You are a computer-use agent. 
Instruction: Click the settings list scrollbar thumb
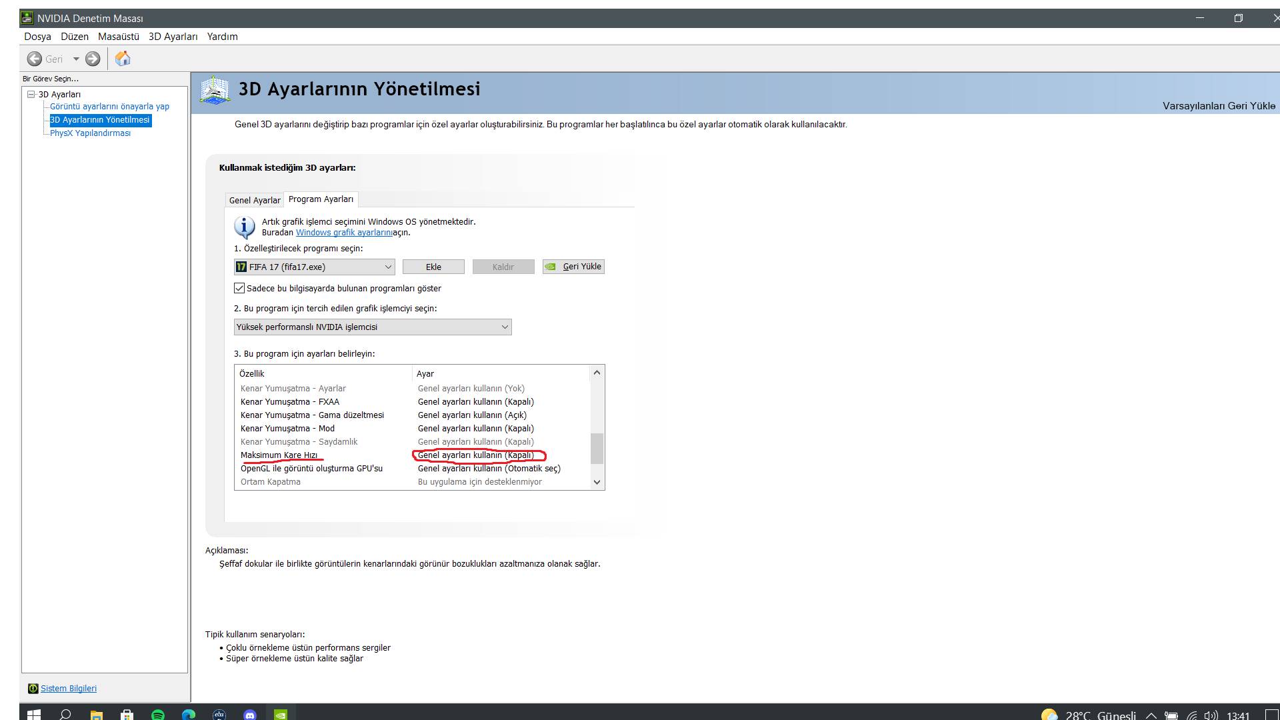click(x=597, y=448)
